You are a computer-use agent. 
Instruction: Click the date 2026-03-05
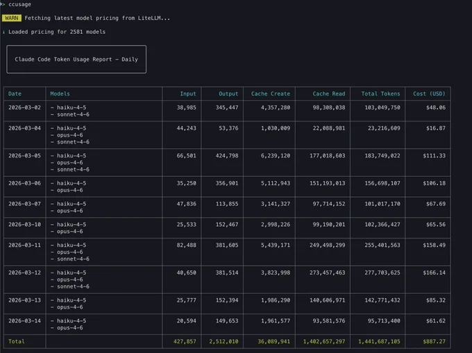tap(24, 156)
